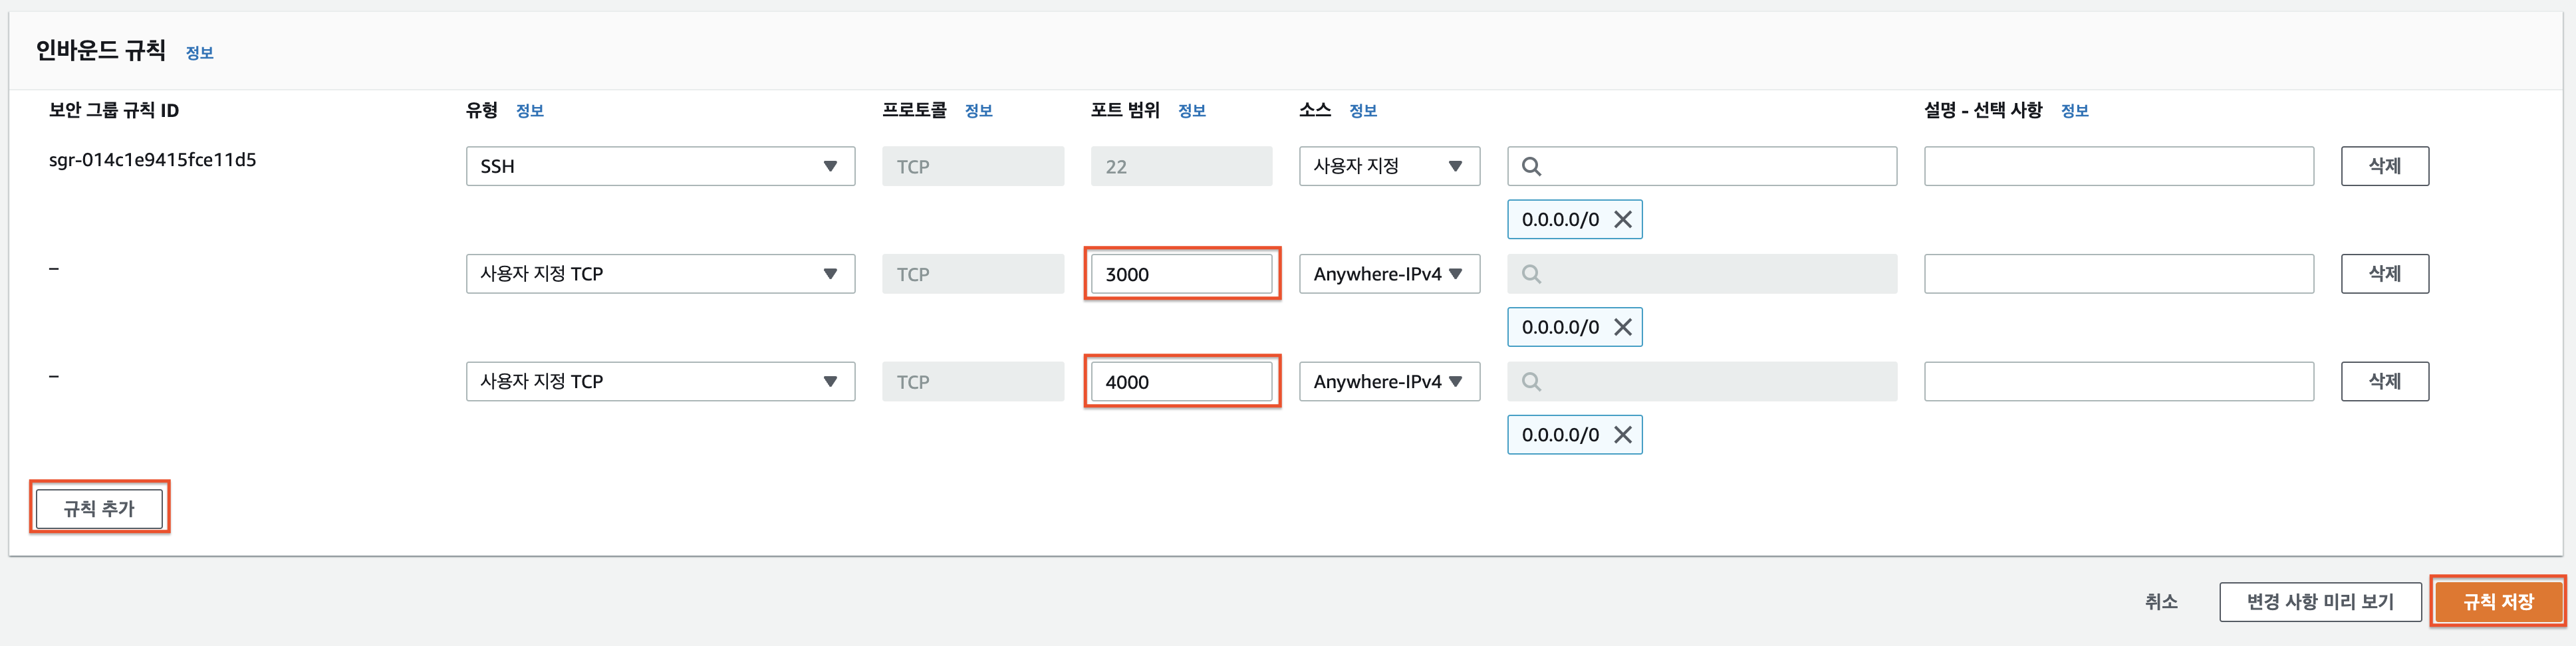
Task: Cancel editing with 취소
Action: [x=2160, y=601]
